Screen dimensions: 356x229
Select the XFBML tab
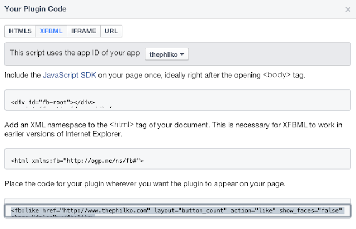coord(51,31)
